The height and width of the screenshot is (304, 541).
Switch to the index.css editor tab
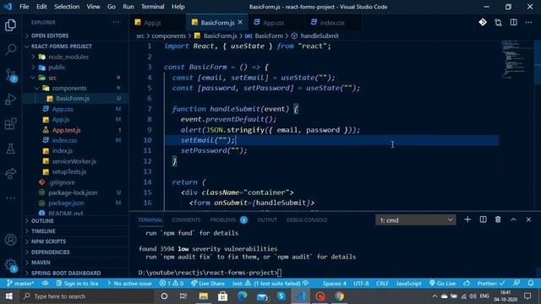click(x=332, y=23)
